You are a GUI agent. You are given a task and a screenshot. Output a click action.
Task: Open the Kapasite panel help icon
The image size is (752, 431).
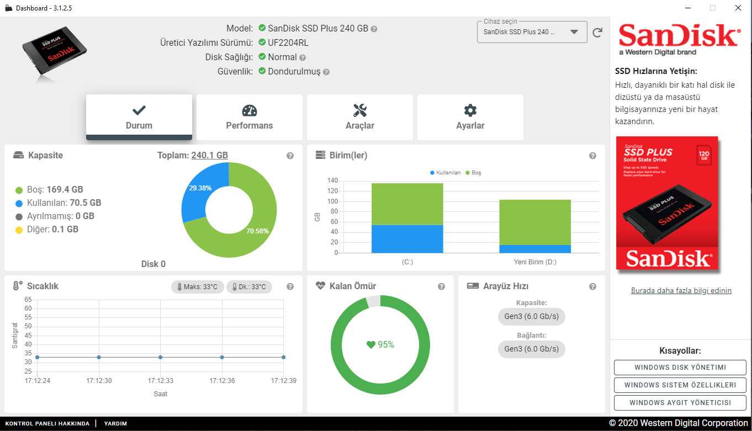coord(290,156)
